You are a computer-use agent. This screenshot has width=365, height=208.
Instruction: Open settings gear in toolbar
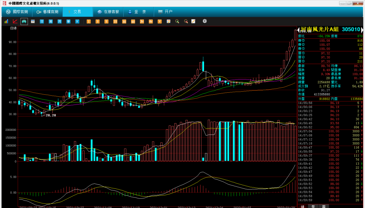tap(204, 21)
